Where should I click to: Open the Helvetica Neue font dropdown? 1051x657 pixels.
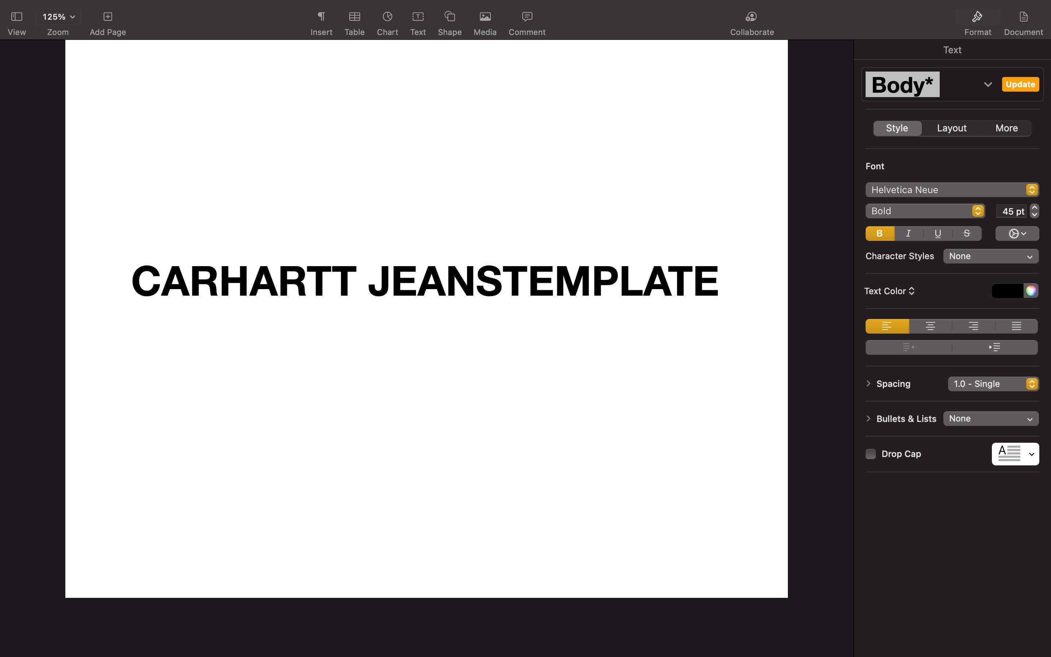[x=951, y=190]
